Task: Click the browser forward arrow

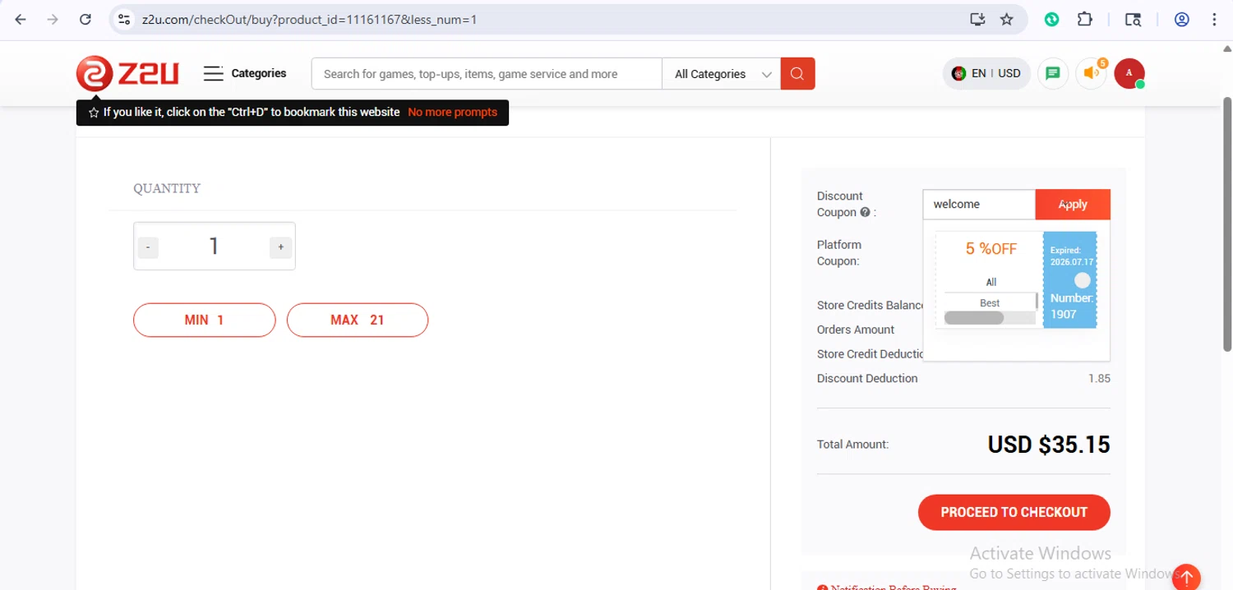Action: (53, 20)
